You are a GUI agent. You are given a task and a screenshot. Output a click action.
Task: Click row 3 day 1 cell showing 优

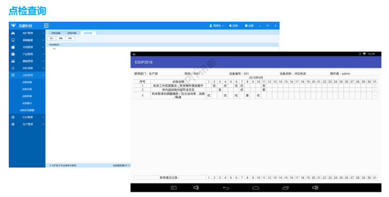[209, 96]
